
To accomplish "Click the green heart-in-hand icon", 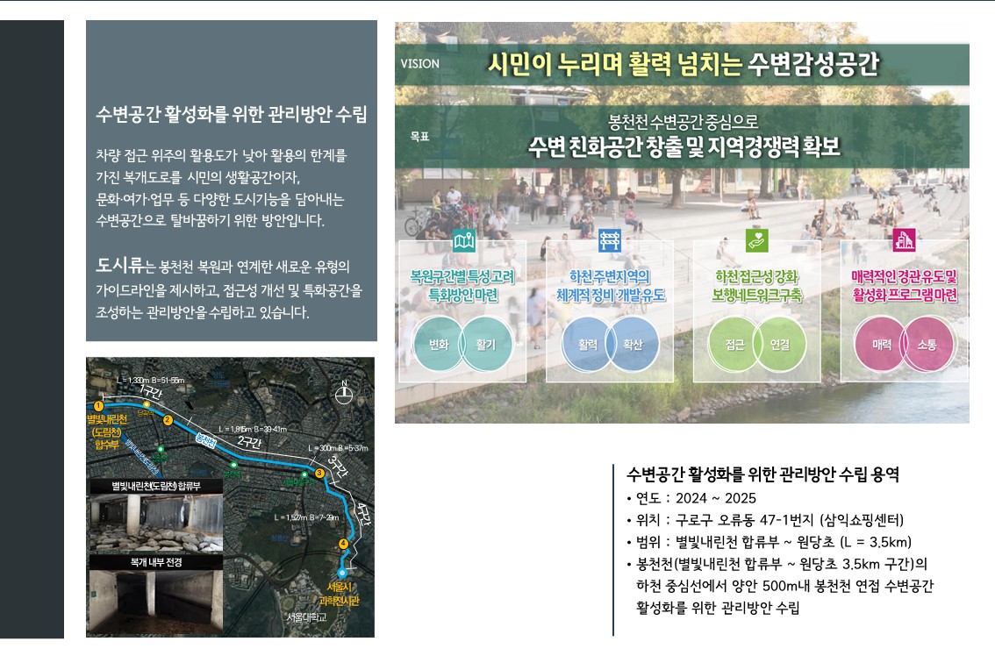I will click(x=756, y=242).
